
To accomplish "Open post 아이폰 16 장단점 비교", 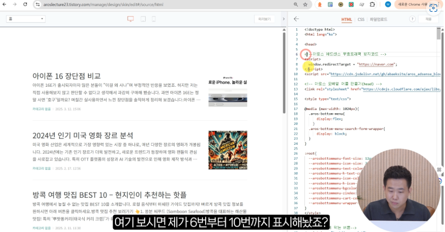I will point(66,76).
